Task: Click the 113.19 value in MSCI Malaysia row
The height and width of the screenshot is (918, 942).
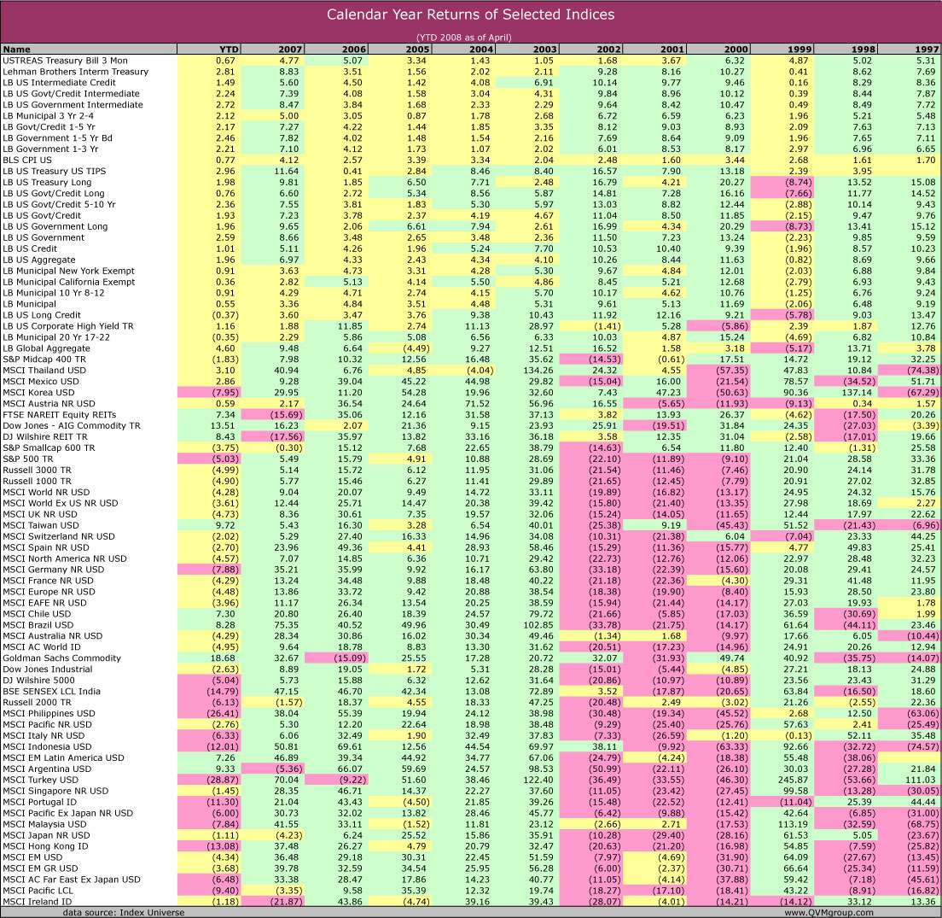Action: pos(793,824)
